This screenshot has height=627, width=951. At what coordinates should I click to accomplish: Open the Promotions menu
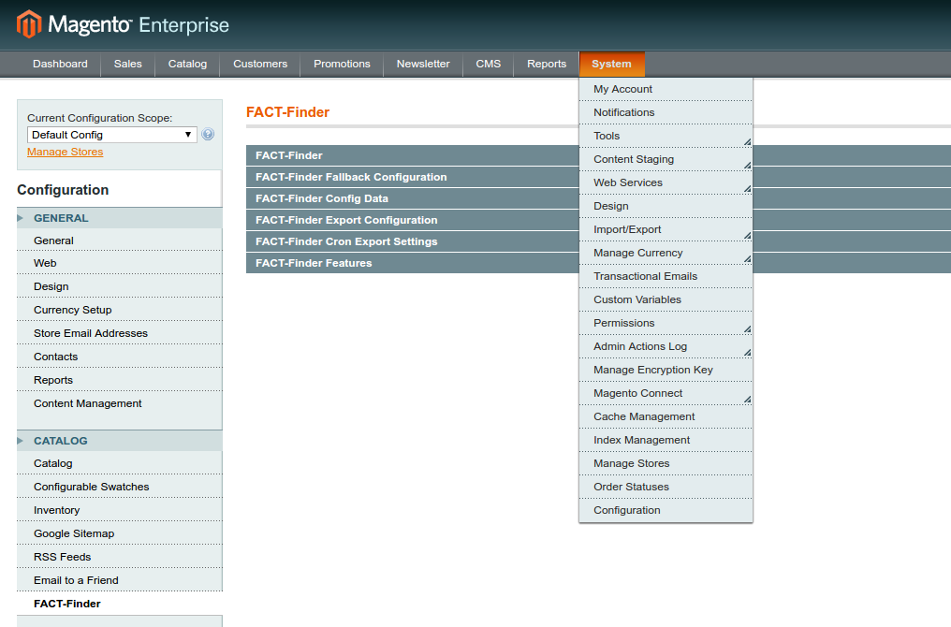(342, 64)
